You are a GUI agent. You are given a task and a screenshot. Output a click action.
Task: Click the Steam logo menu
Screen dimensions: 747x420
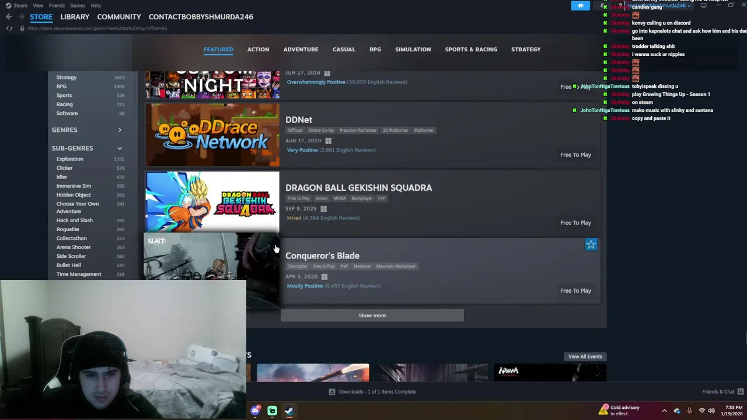click(x=8, y=5)
